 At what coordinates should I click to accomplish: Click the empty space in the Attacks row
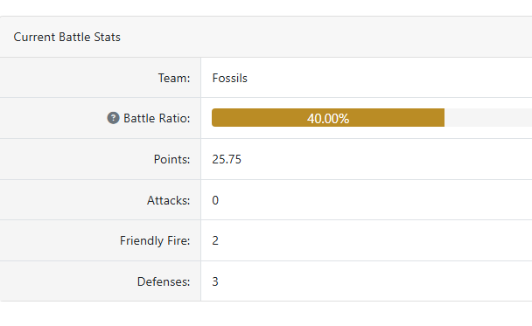click(375, 200)
